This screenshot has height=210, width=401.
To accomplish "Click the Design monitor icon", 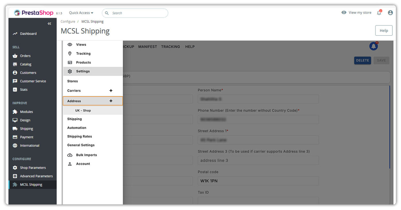I will point(15,120).
